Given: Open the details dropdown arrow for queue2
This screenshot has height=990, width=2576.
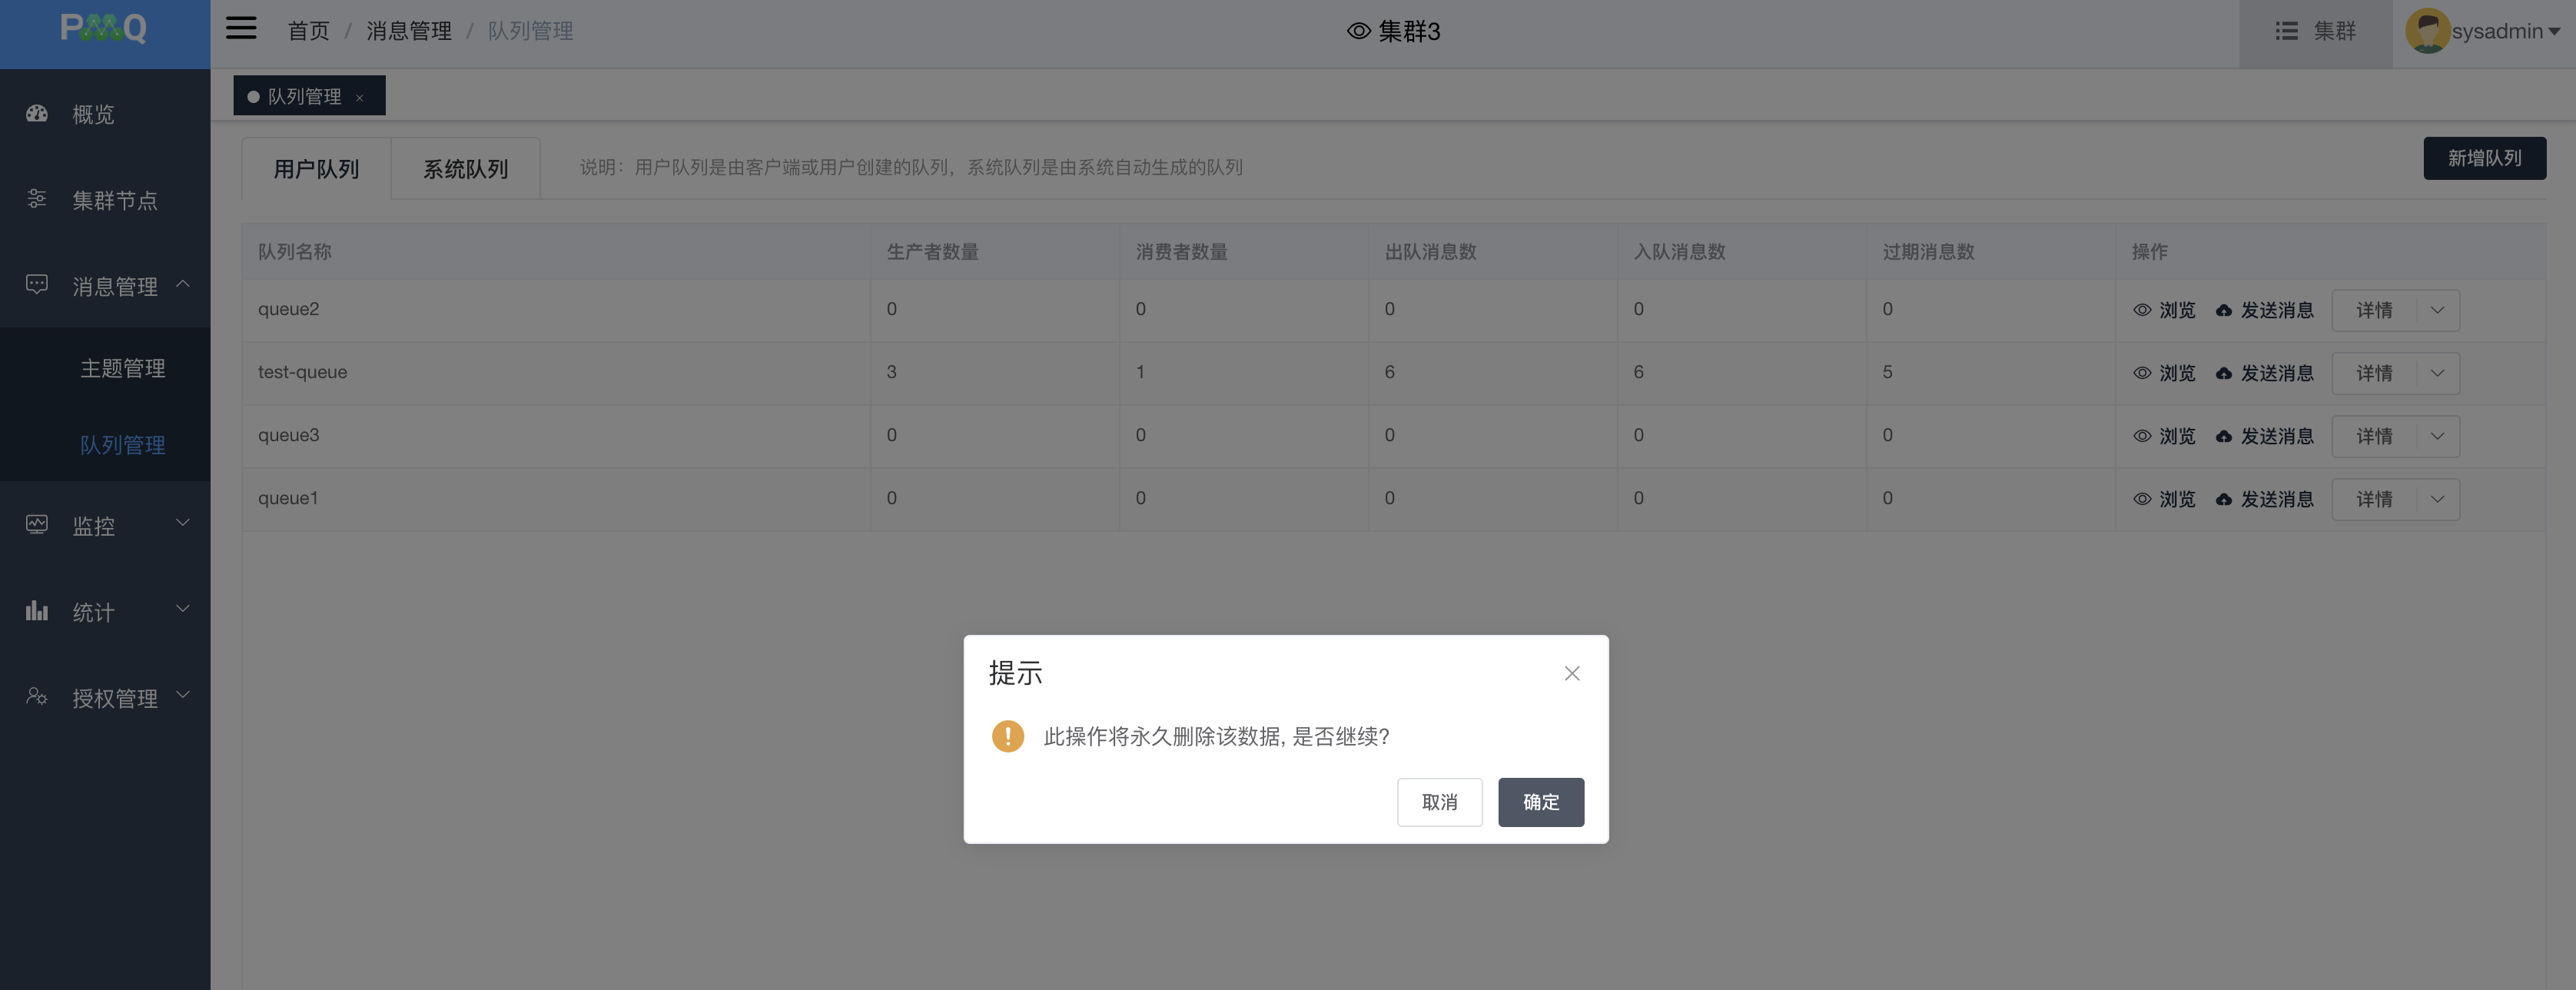Looking at the screenshot, I should click(2437, 310).
